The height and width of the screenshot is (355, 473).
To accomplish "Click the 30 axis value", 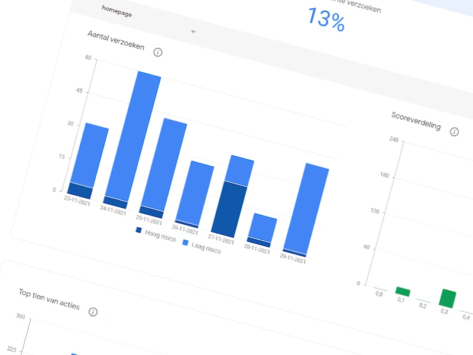I will coord(70,124).
